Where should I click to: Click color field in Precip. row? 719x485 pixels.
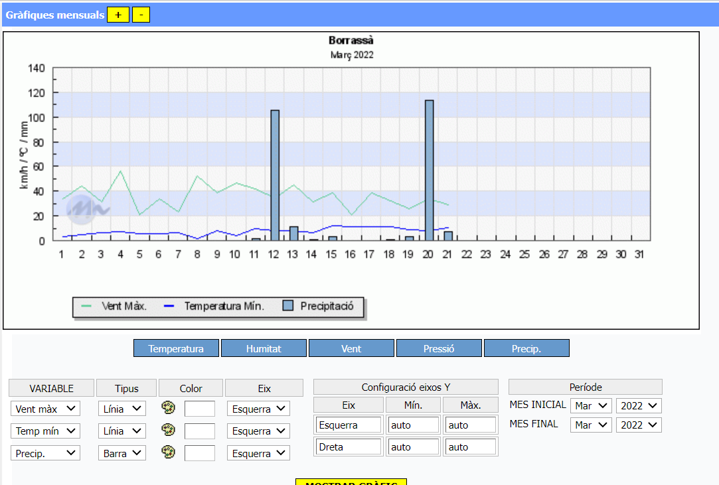coord(199,453)
